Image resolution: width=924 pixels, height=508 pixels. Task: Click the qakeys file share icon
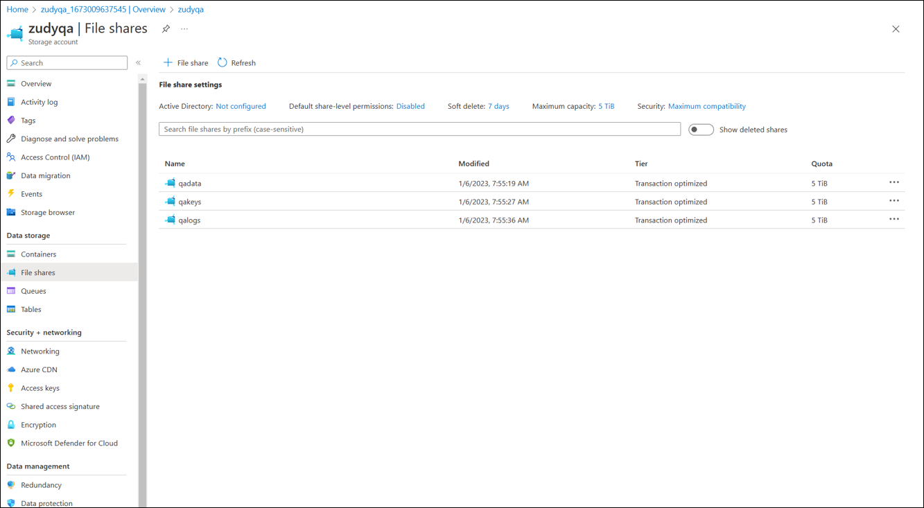click(170, 202)
